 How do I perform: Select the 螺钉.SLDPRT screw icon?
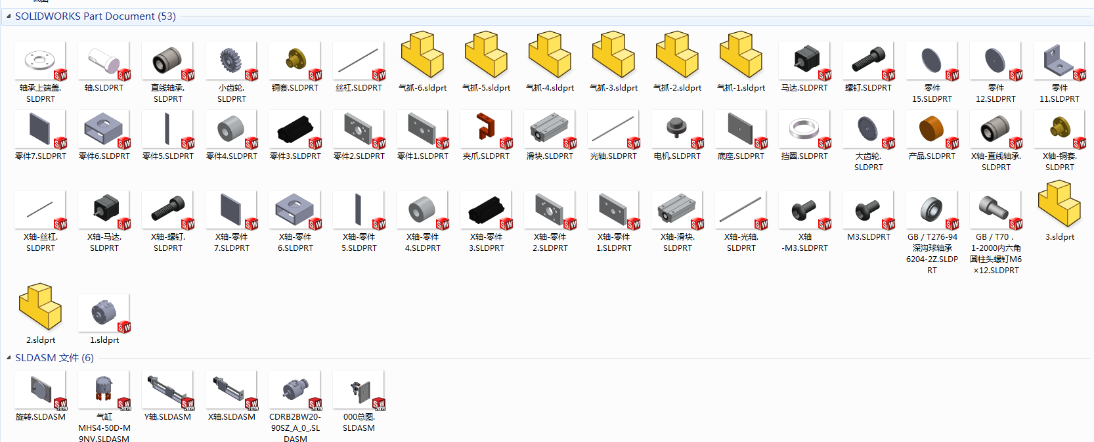(x=869, y=61)
